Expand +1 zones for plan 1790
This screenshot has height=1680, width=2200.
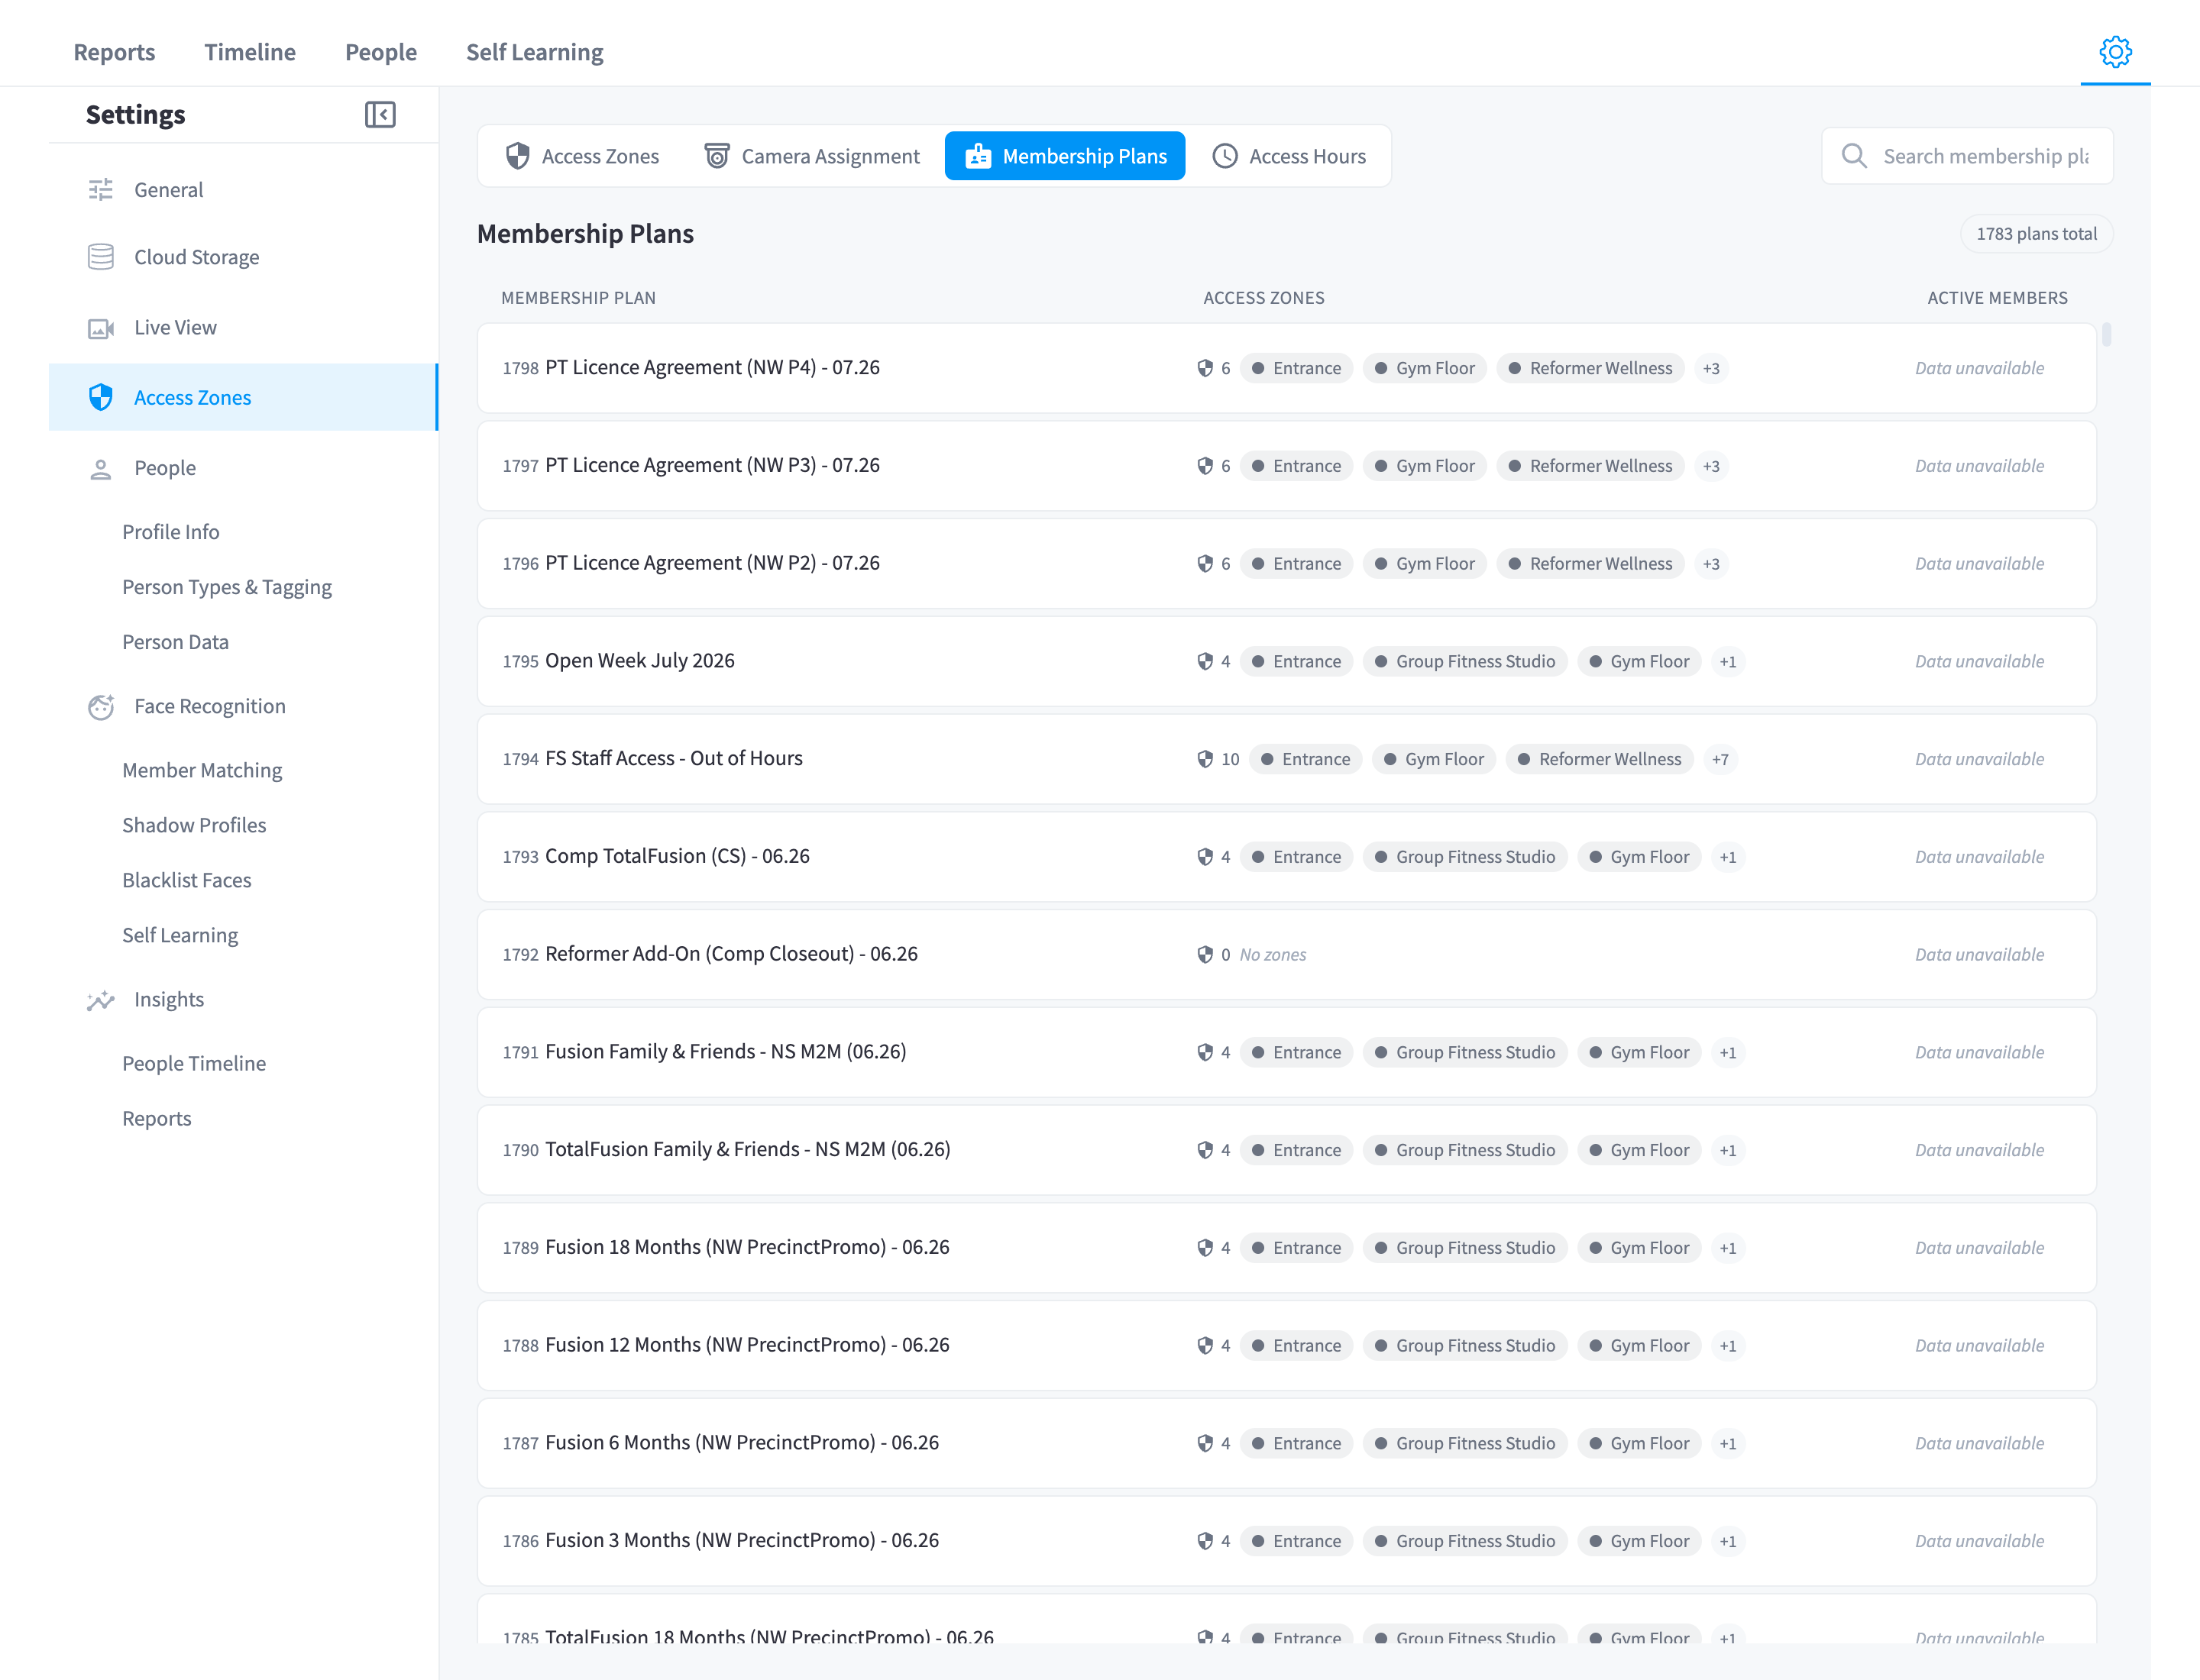pos(1728,1150)
